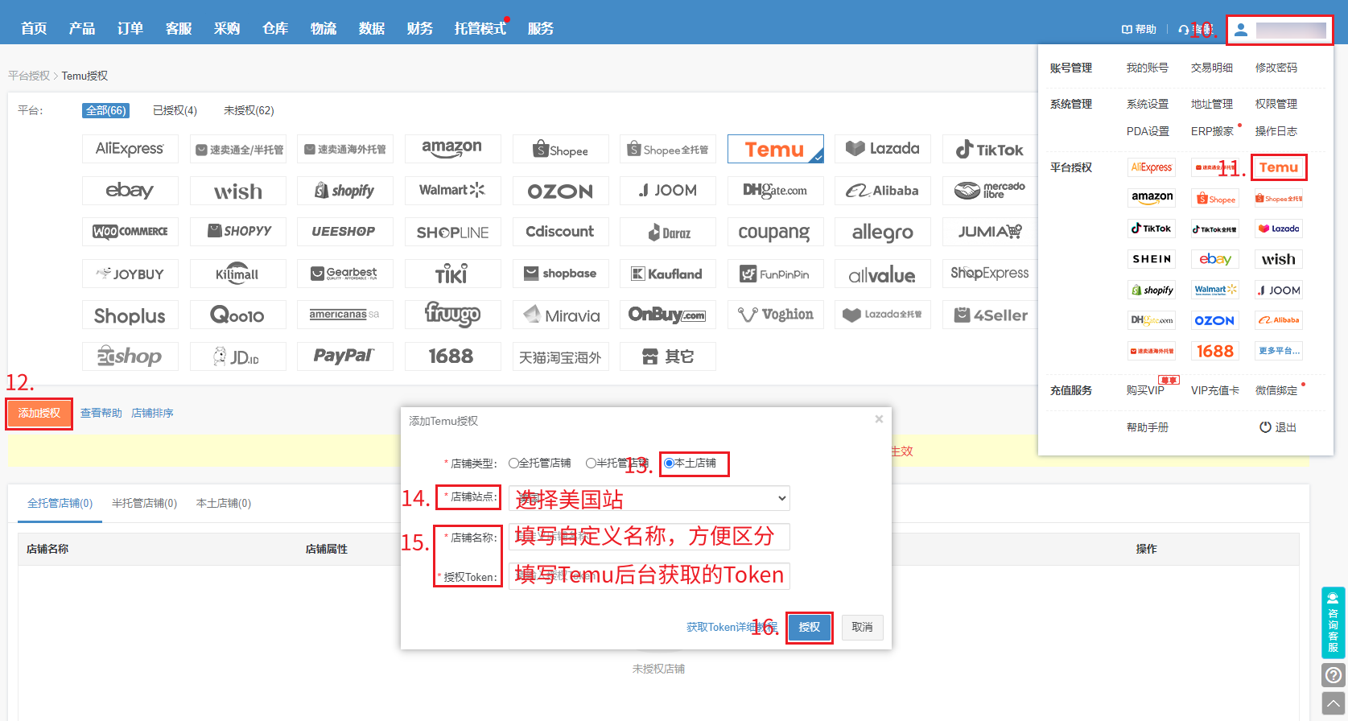Select the TikTok platform tile in main grid
Image resolution: width=1348 pixels, height=721 pixels.
pyautogui.click(x=990, y=149)
